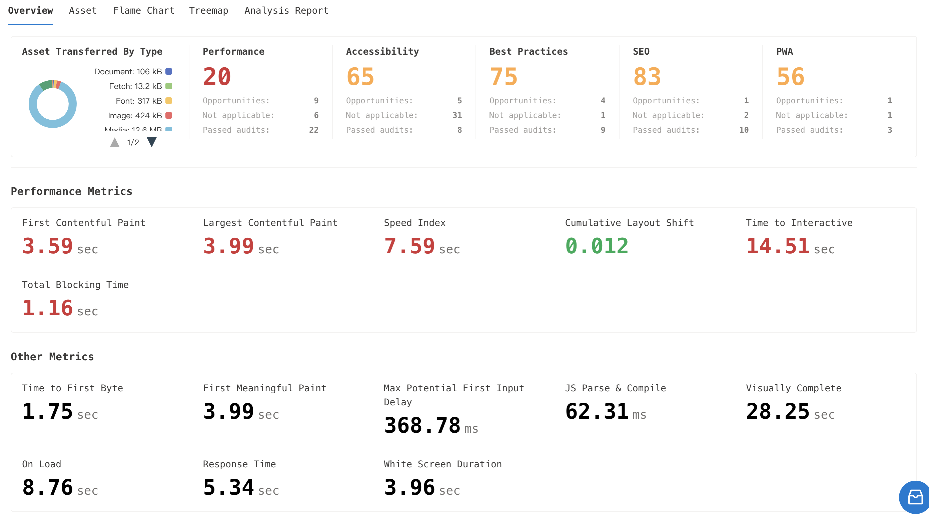Click Largest Contentful Paint value 3.99
Viewport: 929px width, 518px height.
tap(229, 246)
